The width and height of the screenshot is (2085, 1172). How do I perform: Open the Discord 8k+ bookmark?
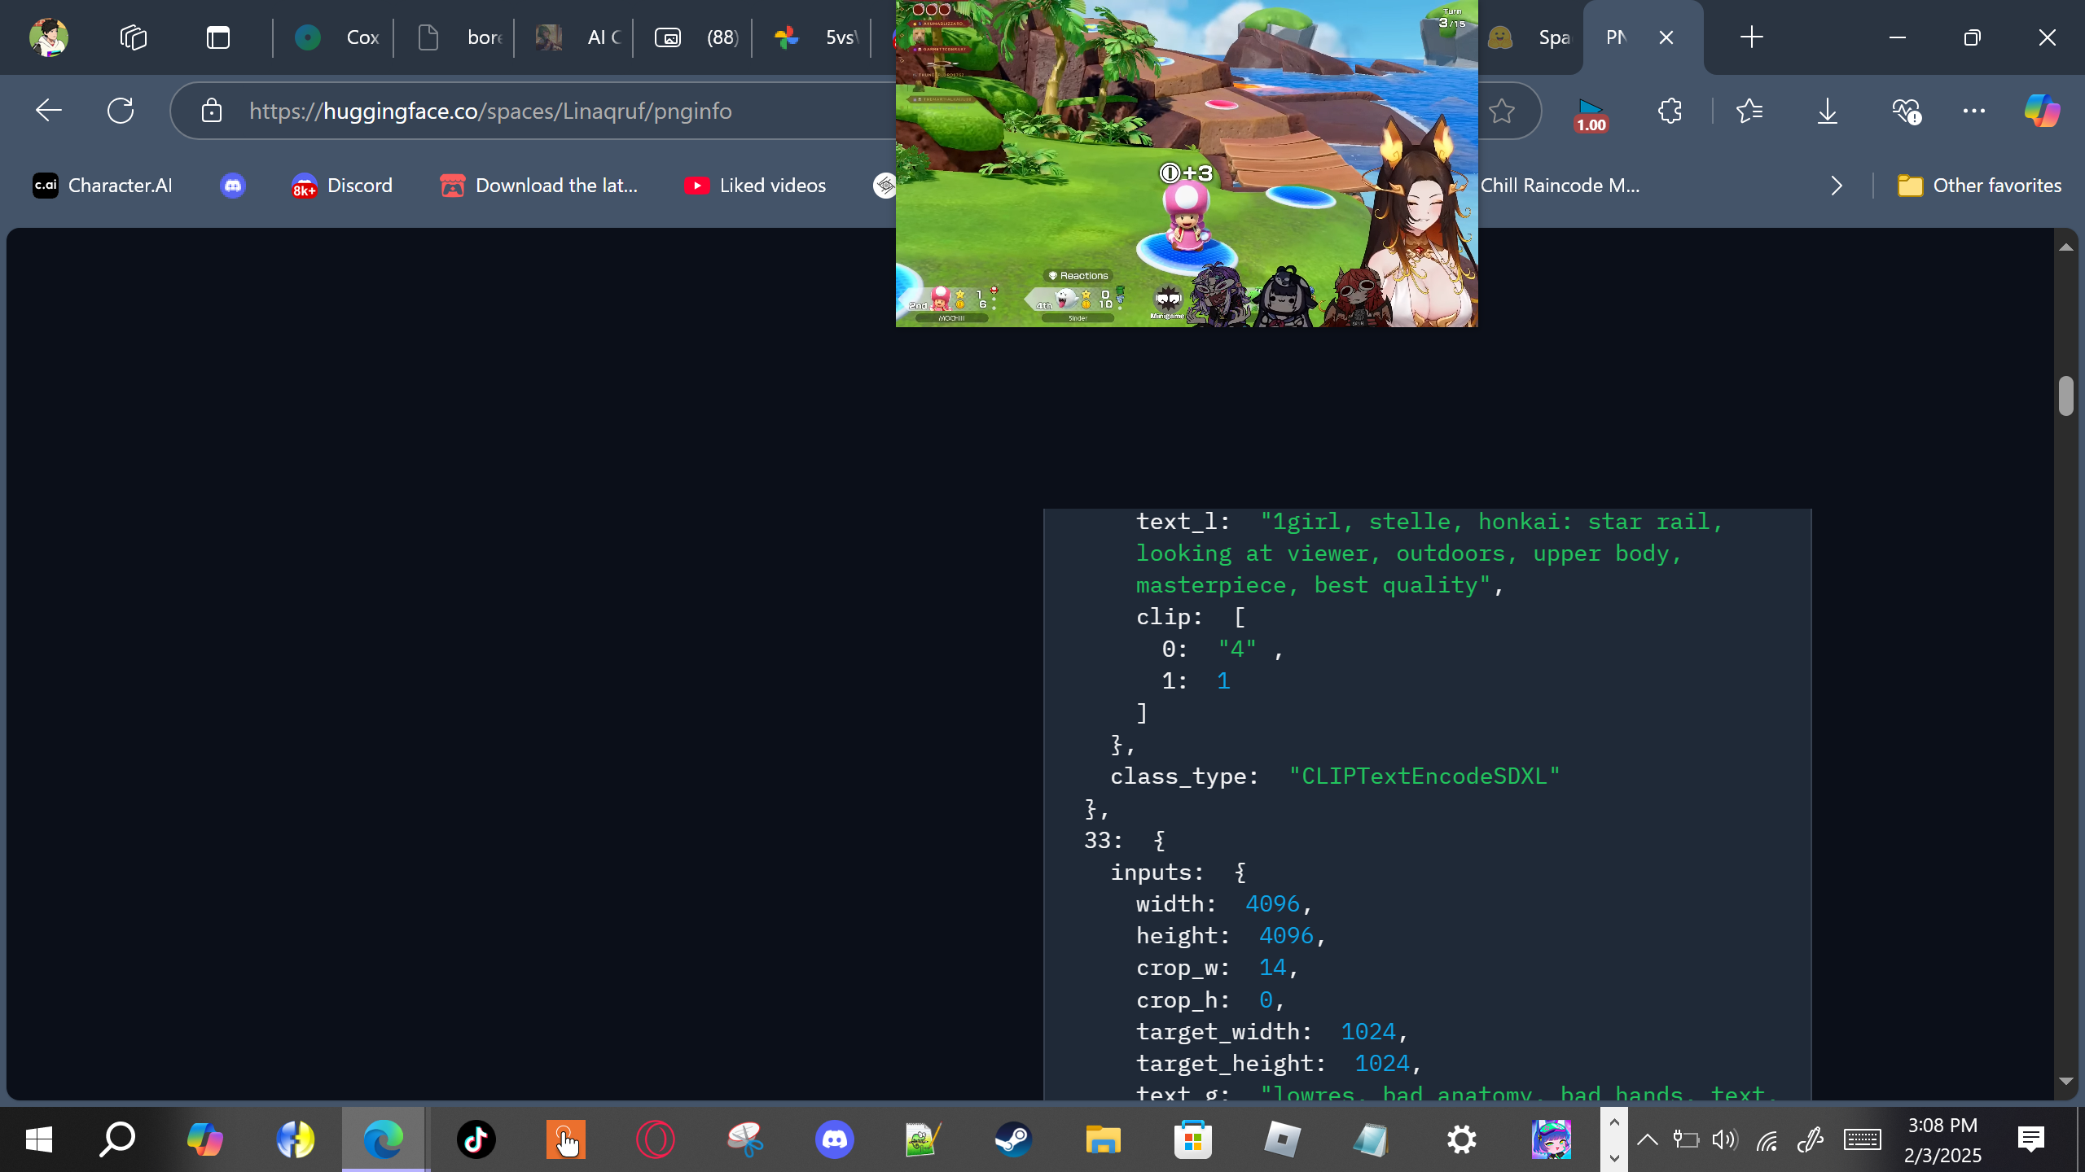click(x=342, y=186)
